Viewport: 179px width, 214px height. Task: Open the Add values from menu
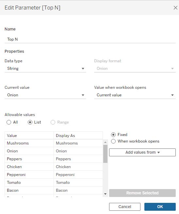pyautogui.click(x=142, y=152)
